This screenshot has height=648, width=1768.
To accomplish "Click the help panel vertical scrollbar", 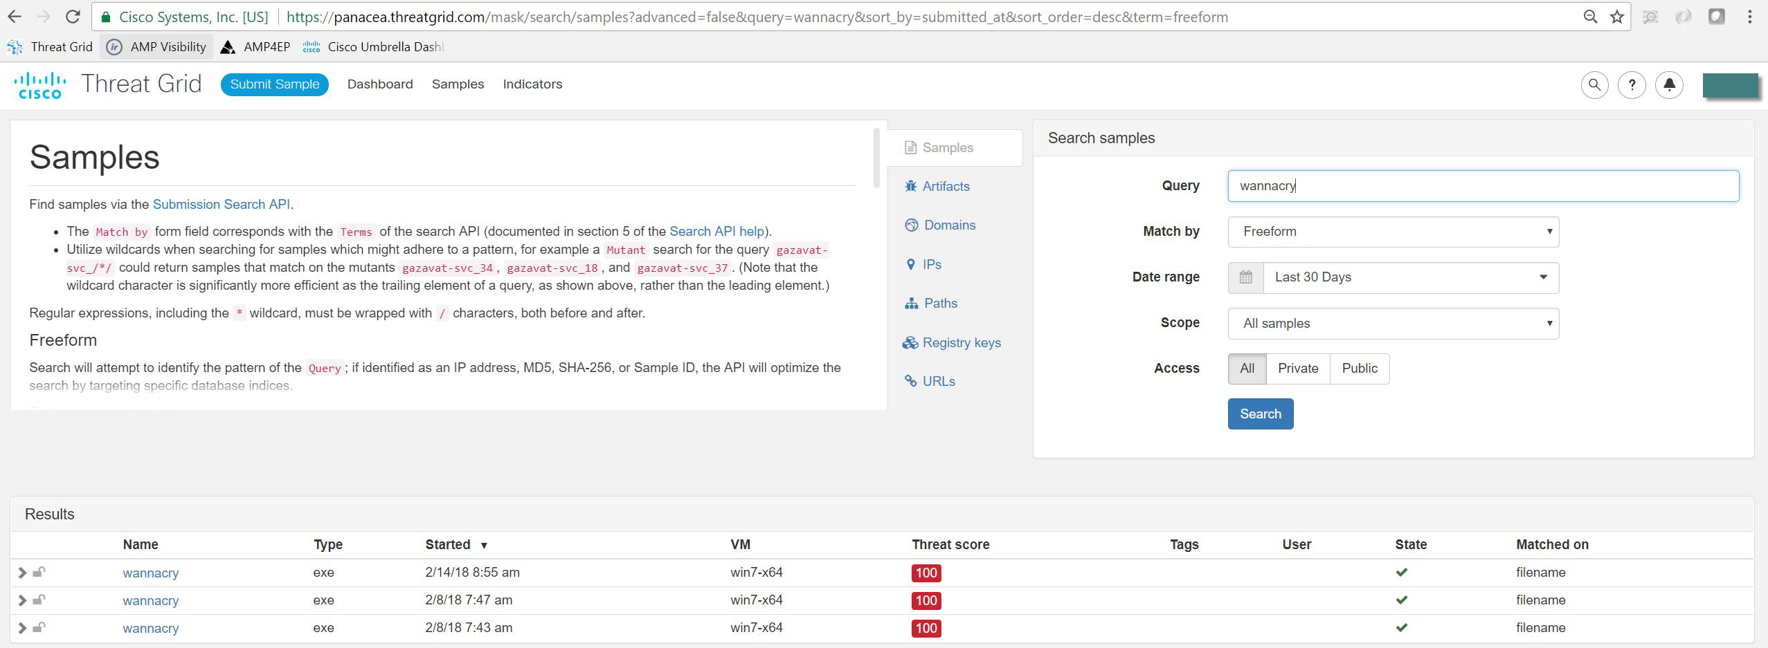I will tap(876, 159).
